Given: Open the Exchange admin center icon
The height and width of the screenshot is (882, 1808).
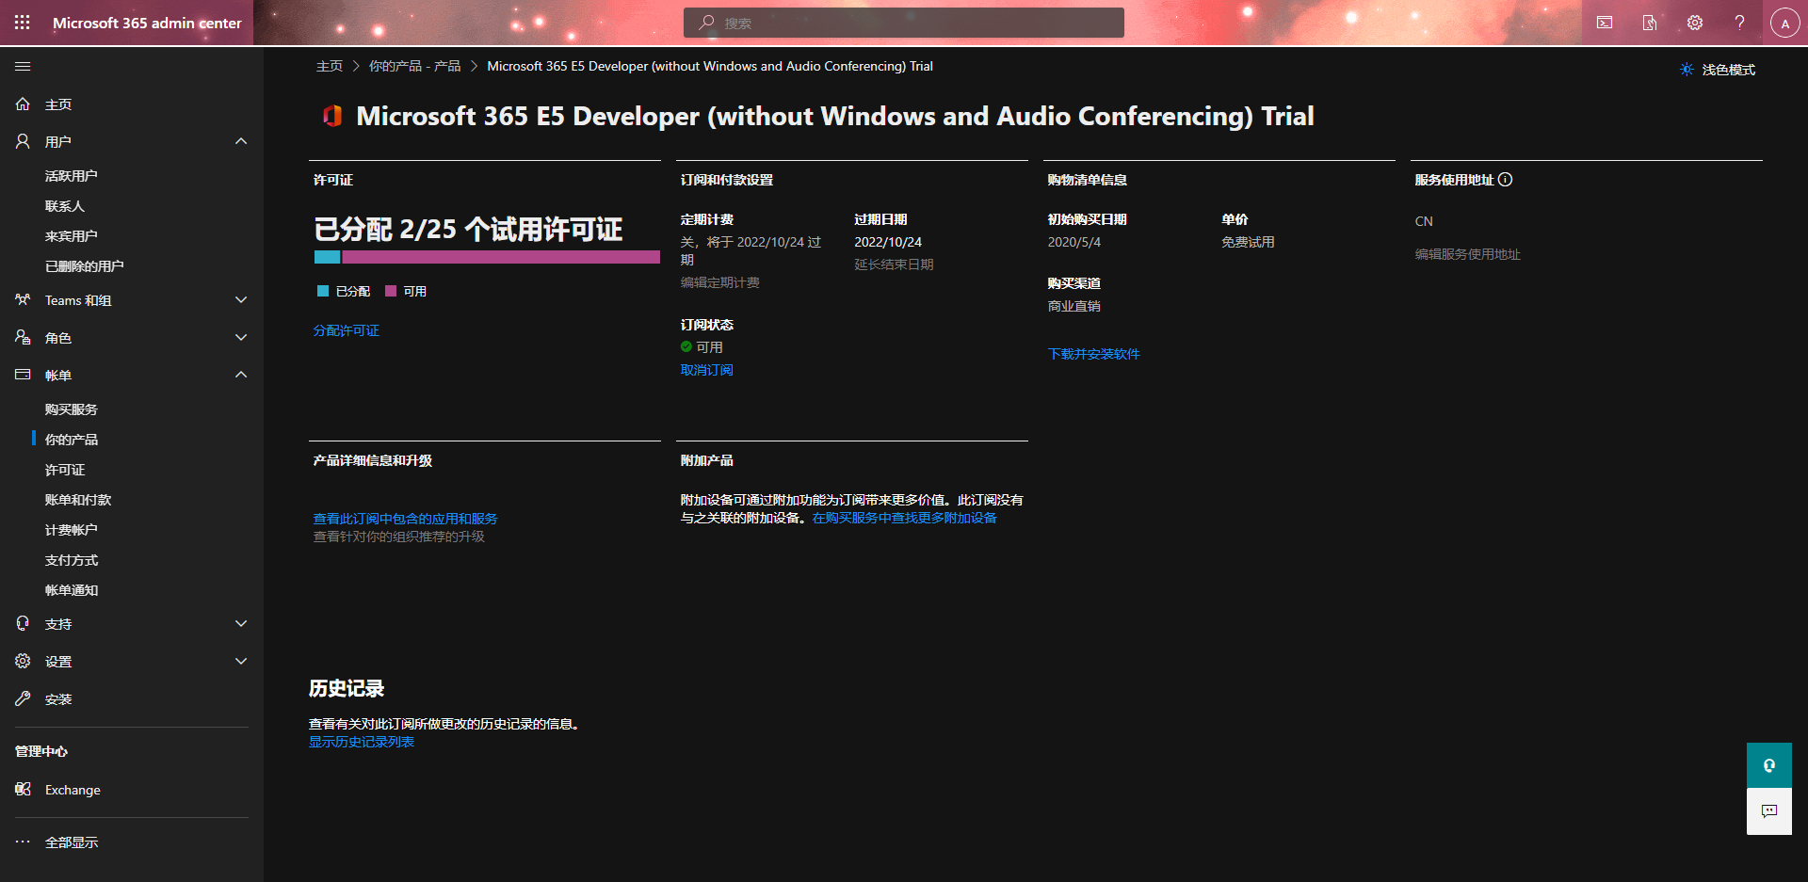Looking at the screenshot, I should (23, 790).
